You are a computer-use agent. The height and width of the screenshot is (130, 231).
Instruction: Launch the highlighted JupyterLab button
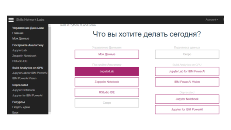(x=107, y=72)
